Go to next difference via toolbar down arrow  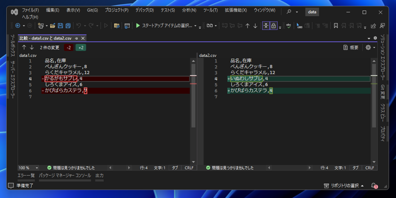click(x=255, y=26)
